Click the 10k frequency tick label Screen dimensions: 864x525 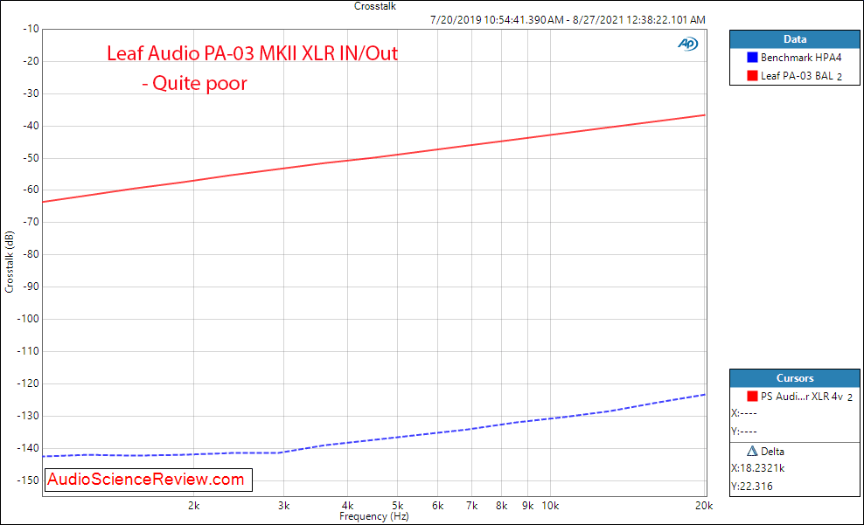(550, 506)
